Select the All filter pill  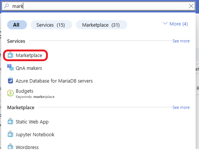pos(17,25)
